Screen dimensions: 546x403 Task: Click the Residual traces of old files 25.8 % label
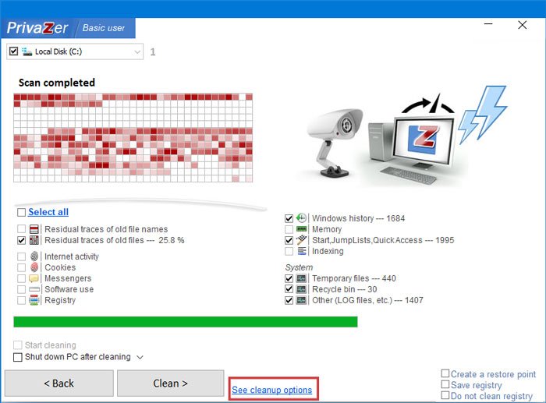click(114, 240)
